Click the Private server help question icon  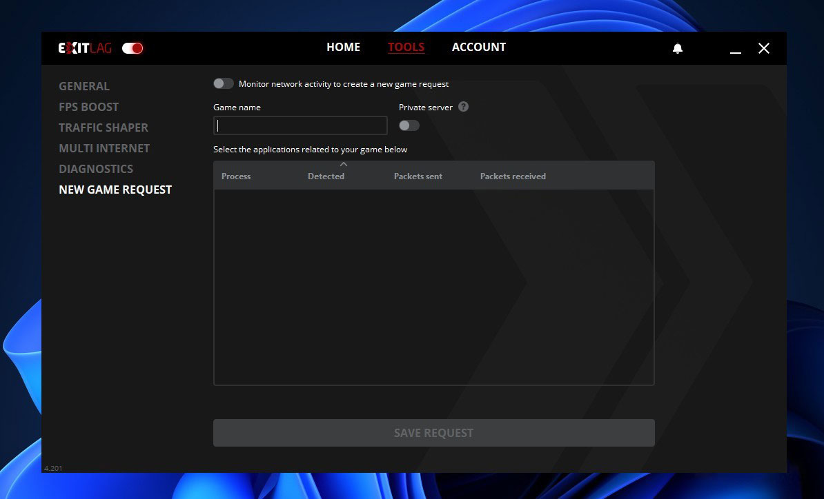point(463,107)
